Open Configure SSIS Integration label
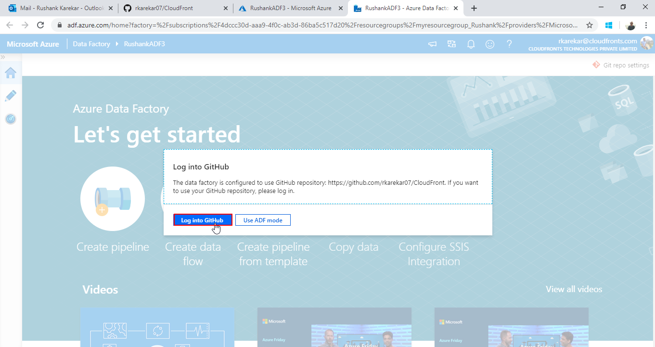 pos(434,254)
